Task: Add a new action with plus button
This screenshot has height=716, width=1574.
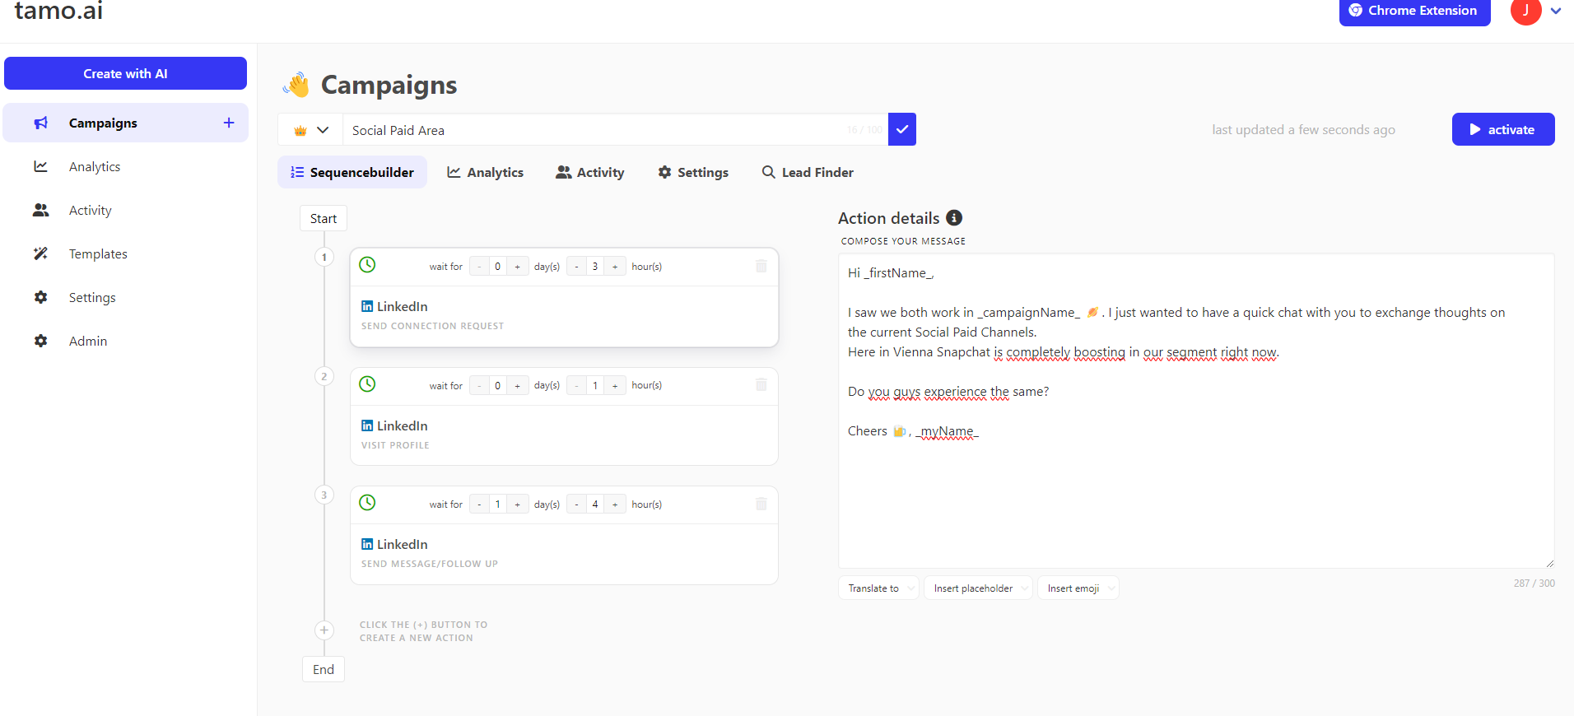Action: pyautogui.click(x=324, y=630)
